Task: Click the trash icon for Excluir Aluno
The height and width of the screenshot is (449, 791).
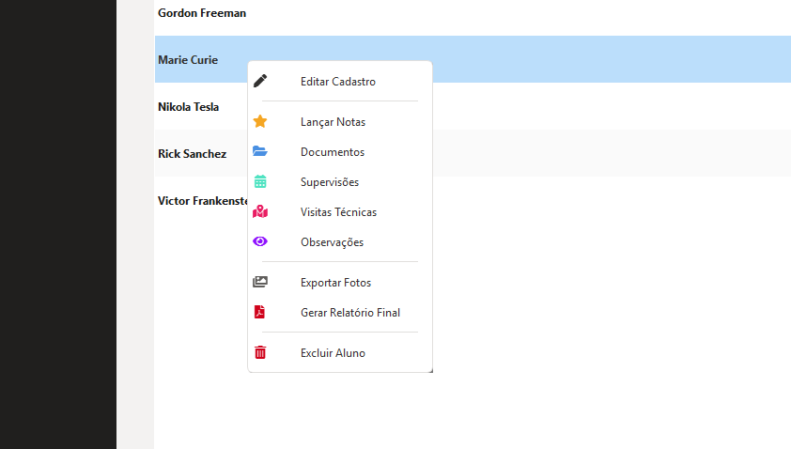Action: [260, 352]
